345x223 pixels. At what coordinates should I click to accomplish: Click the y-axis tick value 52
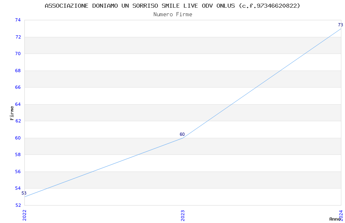pyautogui.click(x=18, y=205)
